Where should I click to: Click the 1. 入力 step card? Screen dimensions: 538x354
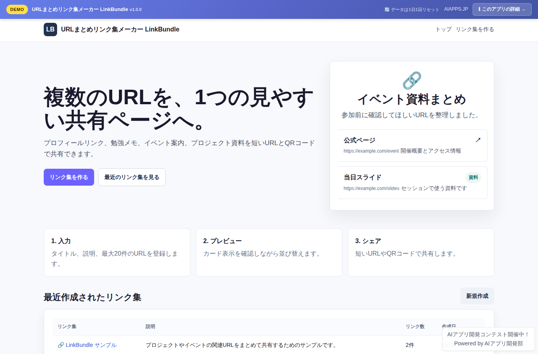click(117, 253)
